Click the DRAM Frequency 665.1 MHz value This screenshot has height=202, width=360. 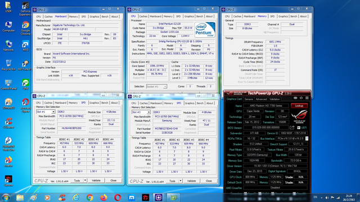(275, 42)
